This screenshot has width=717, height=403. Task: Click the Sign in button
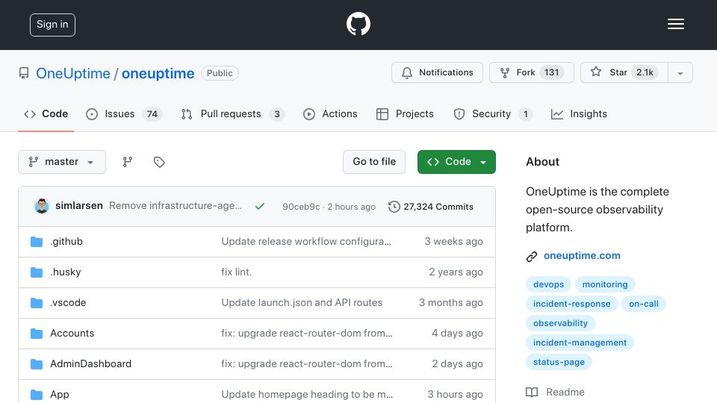pos(52,25)
